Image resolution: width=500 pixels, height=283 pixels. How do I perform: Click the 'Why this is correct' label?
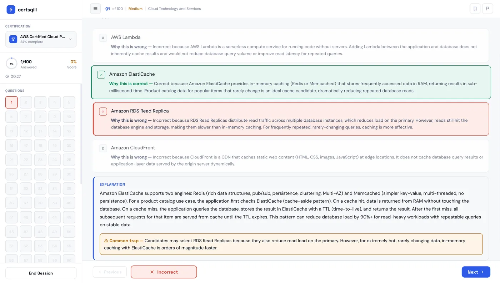tap(131, 84)
